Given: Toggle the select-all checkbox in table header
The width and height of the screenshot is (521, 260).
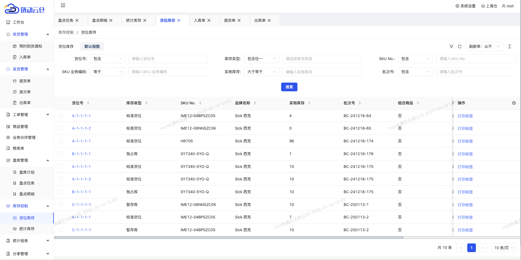Looking at the screenshot, I should 61,103.
